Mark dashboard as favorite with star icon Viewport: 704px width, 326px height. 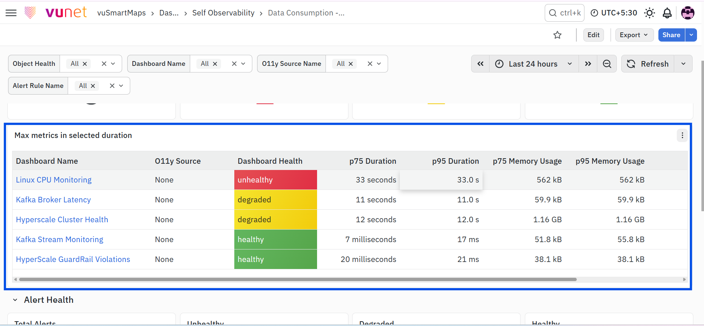pos(558,35)
